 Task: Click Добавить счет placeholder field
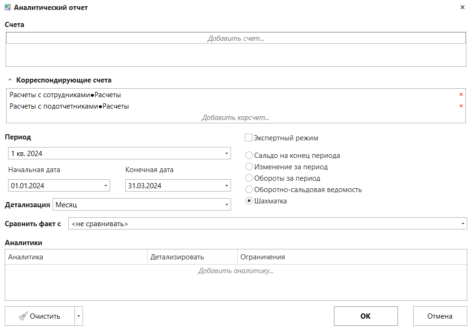tap(235, 38)
